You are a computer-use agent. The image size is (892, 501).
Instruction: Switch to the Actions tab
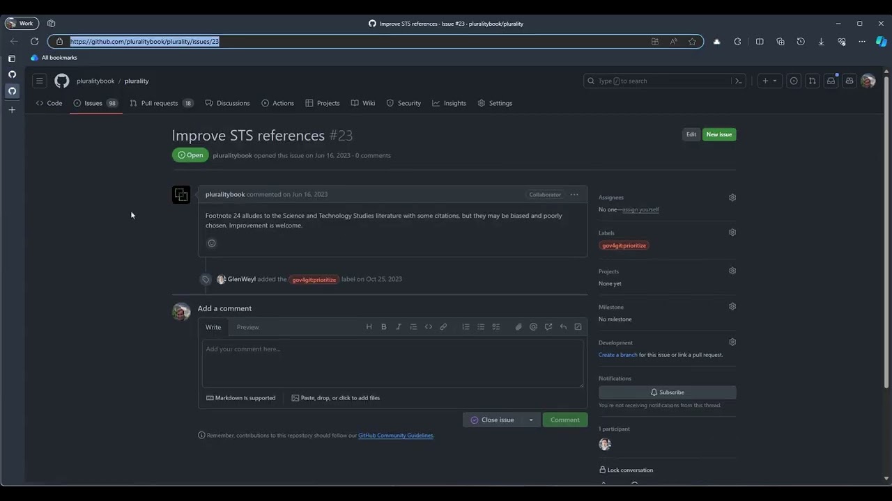277,103
